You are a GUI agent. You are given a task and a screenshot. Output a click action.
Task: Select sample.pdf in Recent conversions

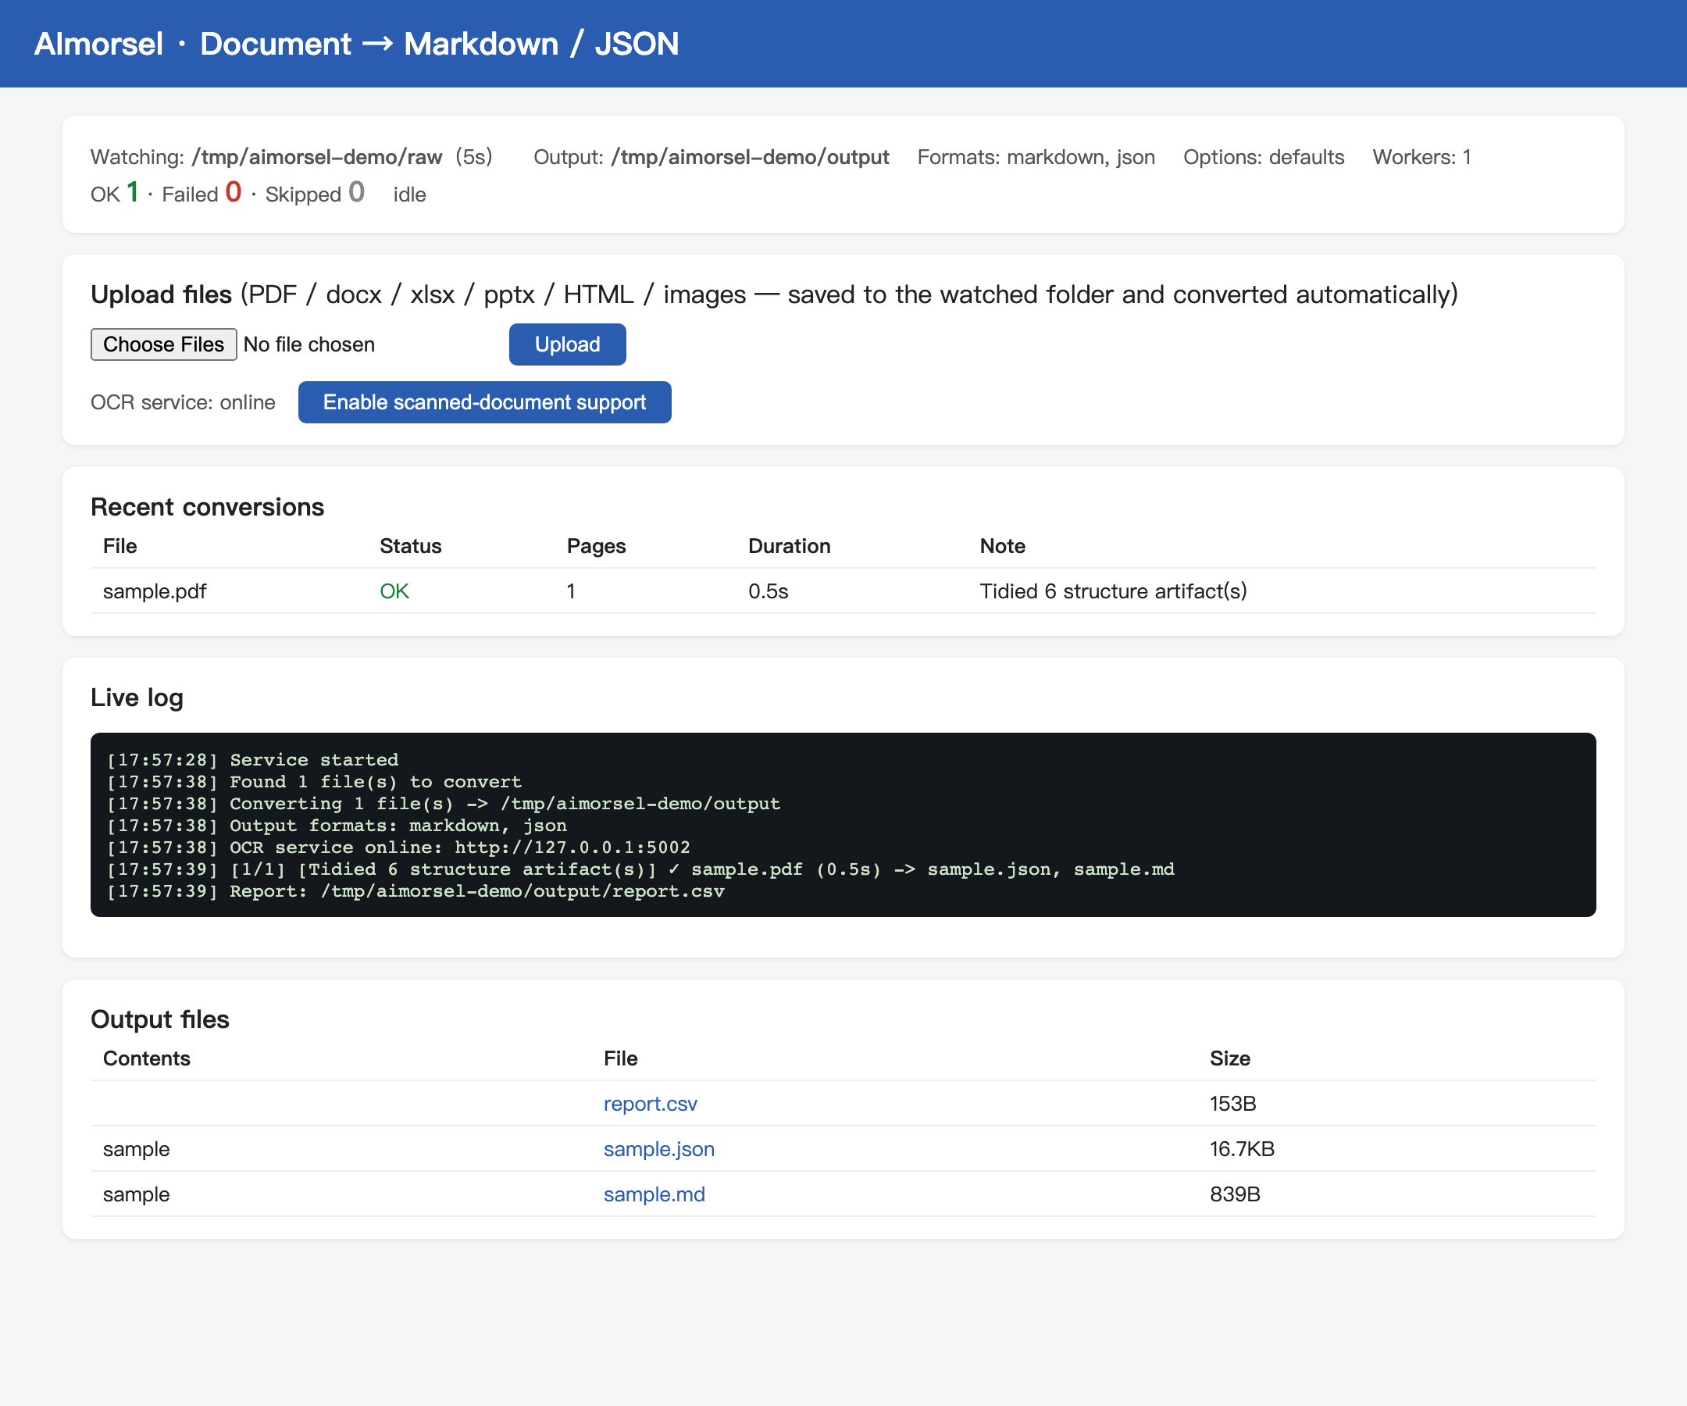(154, 591)
